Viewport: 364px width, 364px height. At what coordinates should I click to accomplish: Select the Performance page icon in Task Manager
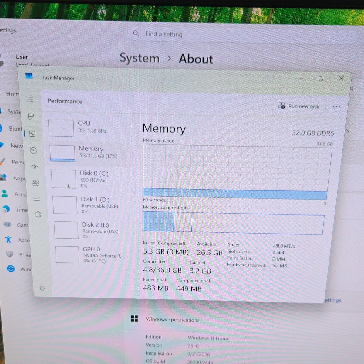coord(32,134)
